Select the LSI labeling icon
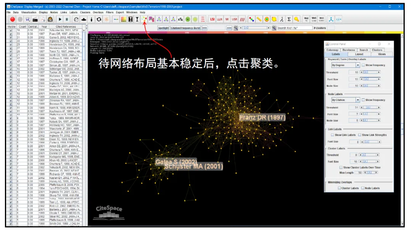Screen dimensions: 412x230 click(212, 19)
